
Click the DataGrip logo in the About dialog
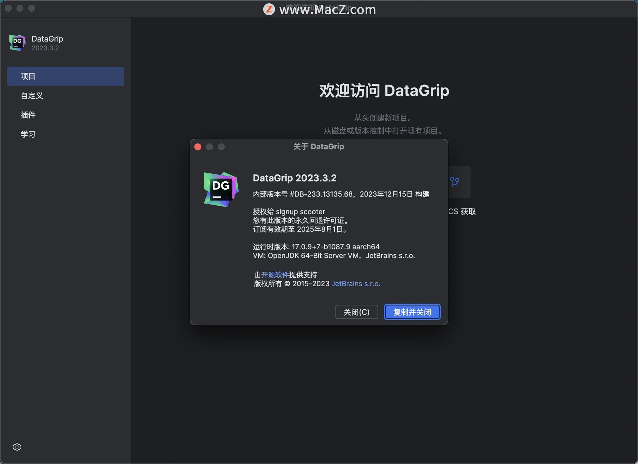click(221, 189)
